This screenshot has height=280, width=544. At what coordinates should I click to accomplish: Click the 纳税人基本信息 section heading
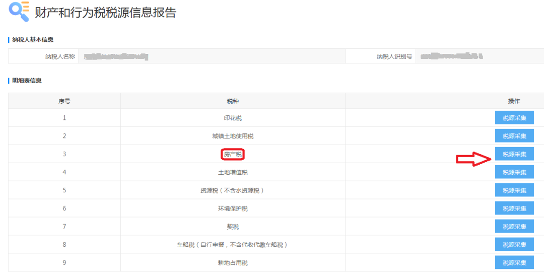click(x=33, y=40)
